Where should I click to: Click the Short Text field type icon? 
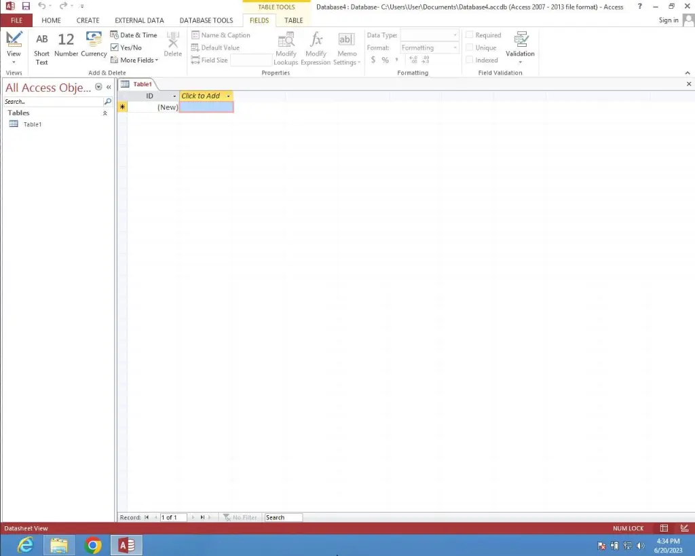click(x=41, y=48)
